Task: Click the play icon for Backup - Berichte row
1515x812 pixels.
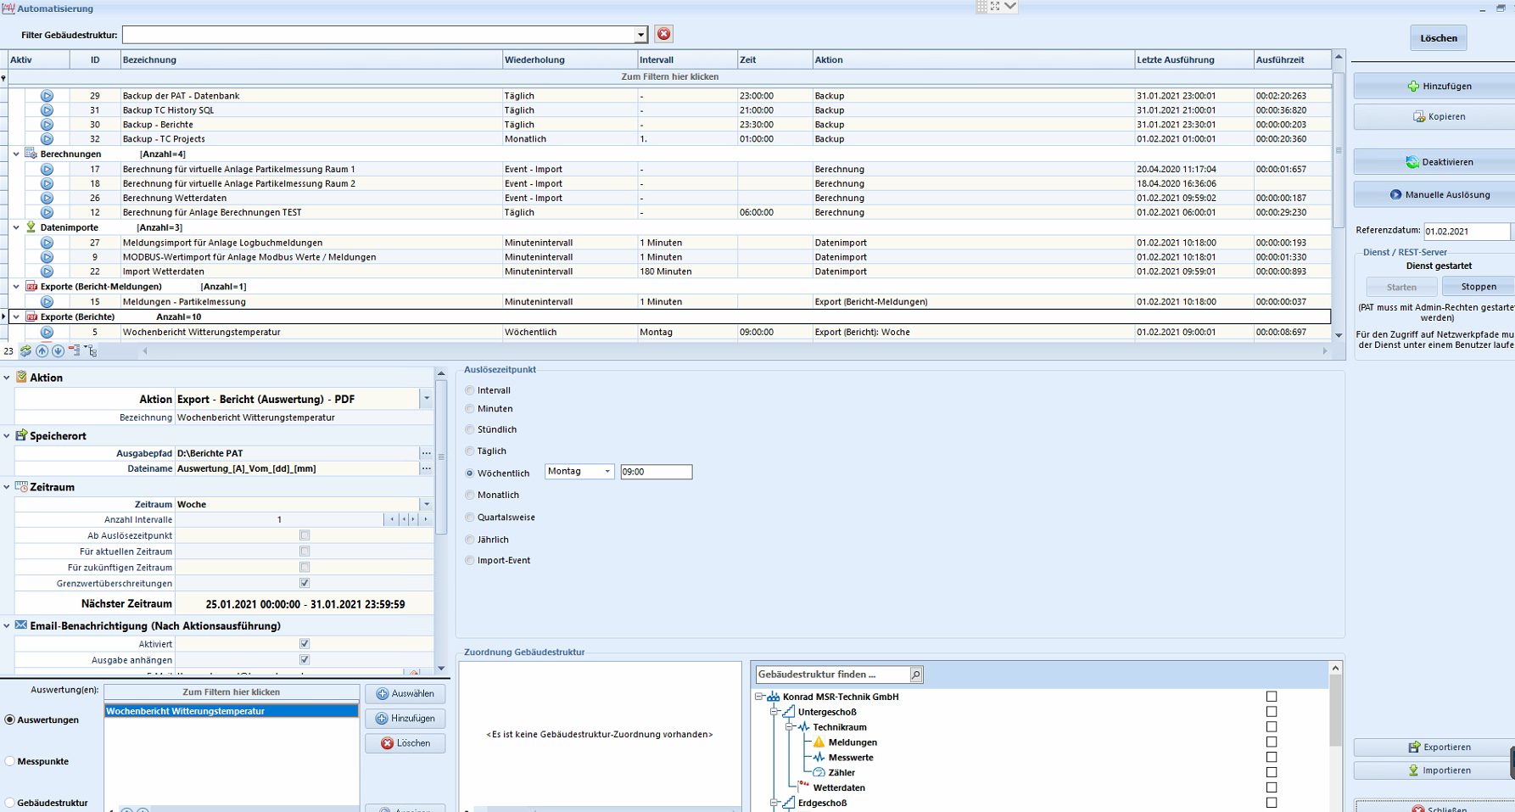Action: click(x=47, y=125)
